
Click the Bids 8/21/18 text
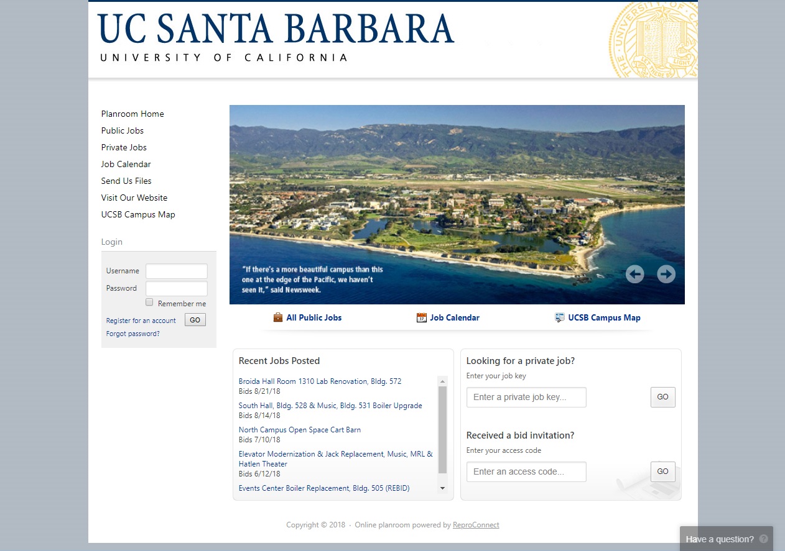point(259,391)
